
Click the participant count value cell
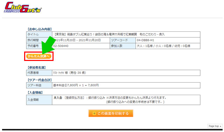coord(168,46)
